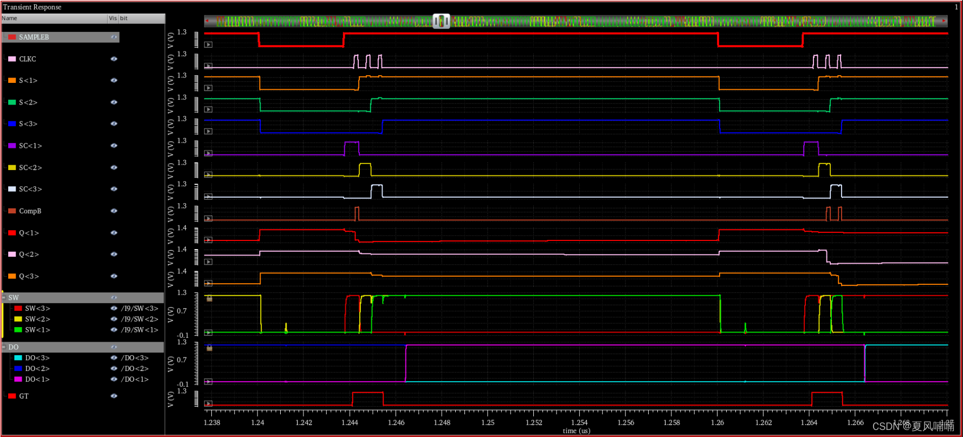Click the trace handle icon of the Q<3> strip
This screenshot has width=963, height=437.
pyautogui.click(x=208, y=283)
